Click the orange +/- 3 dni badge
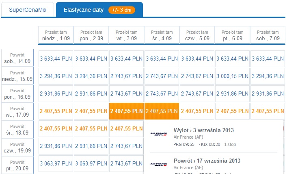287x174 pixels. click(x=122, y=10)
